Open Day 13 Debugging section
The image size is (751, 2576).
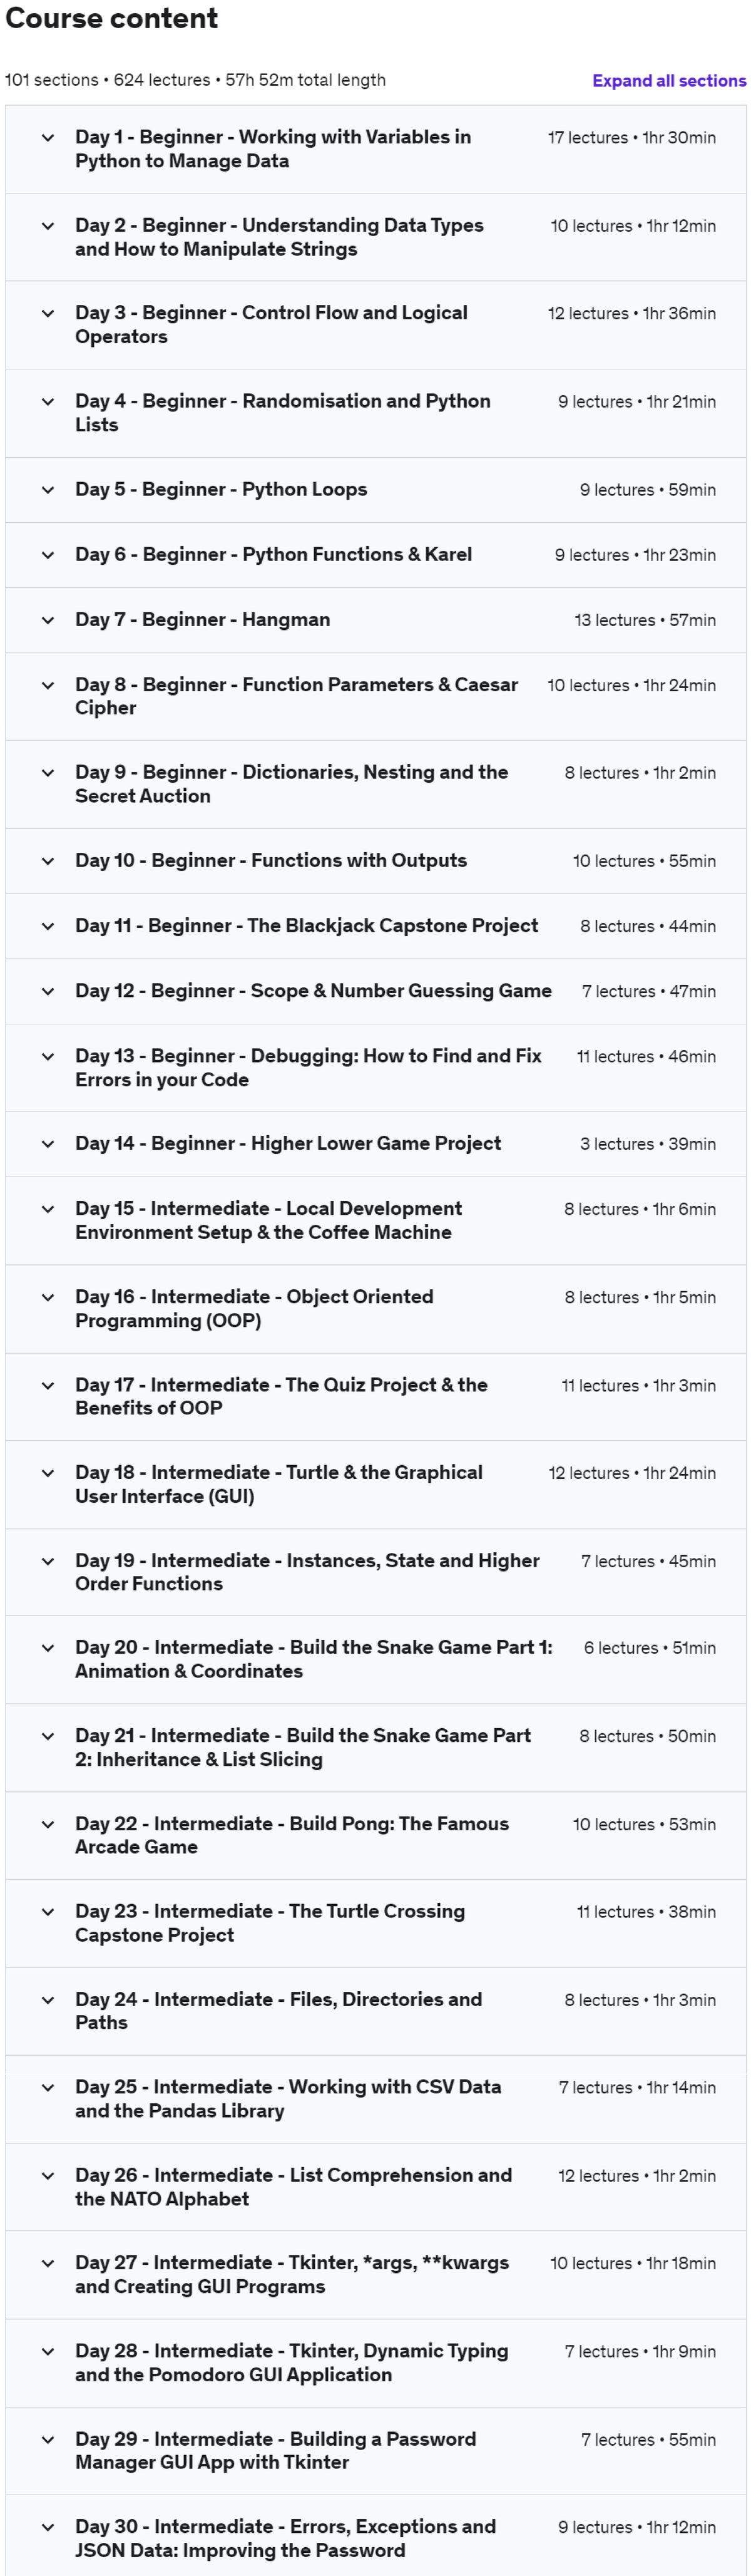(309, 1068)
